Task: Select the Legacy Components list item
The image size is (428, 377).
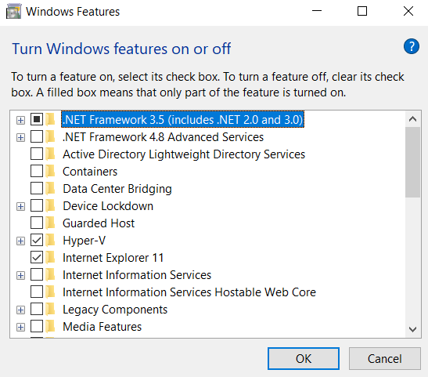Action: (x=115, y=309)
